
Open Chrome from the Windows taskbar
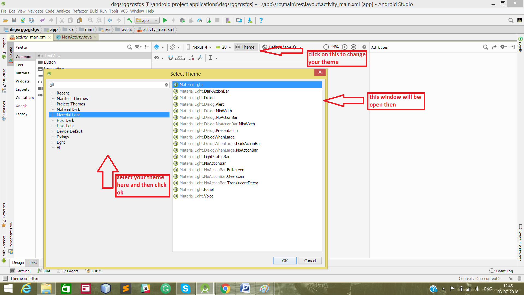coord(225,288)
